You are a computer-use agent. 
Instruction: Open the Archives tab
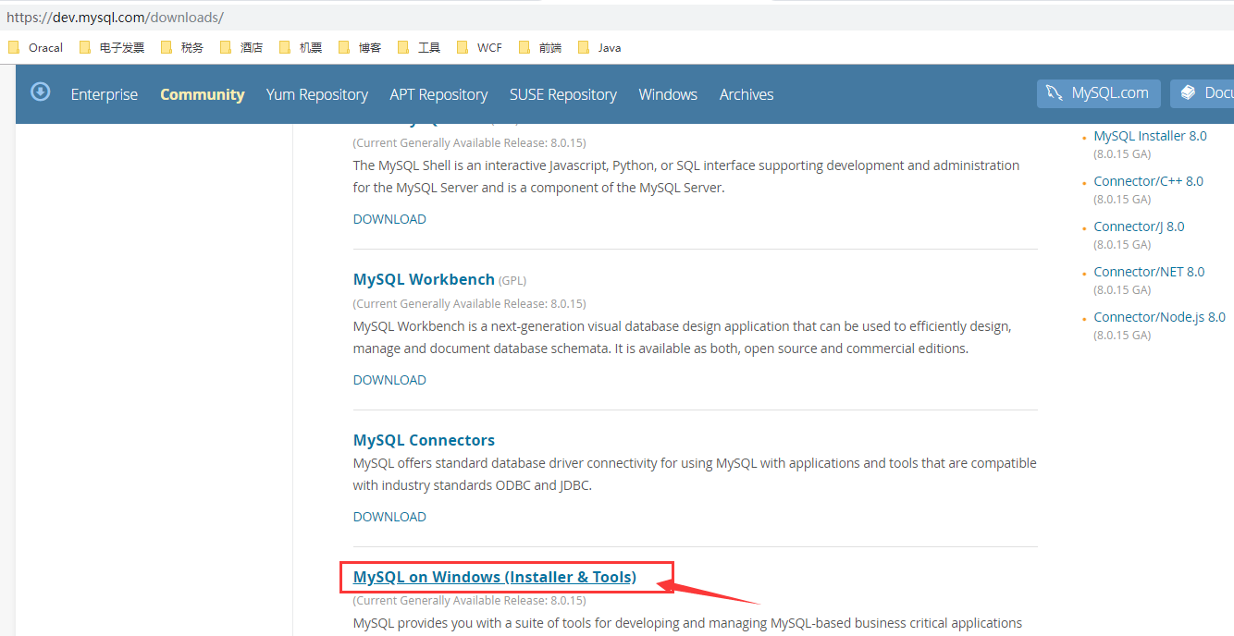(x=747, y=94)
